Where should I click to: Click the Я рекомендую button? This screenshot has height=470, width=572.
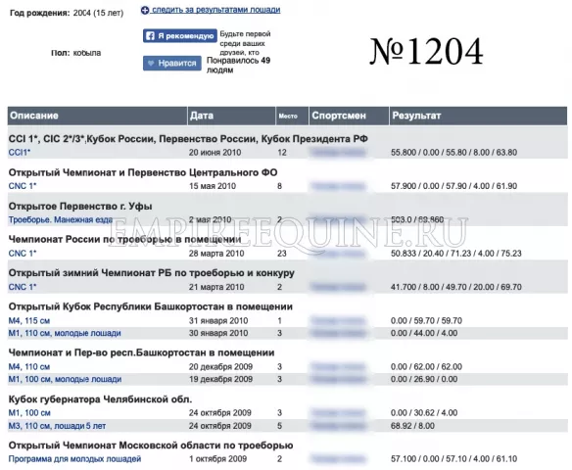180,35
